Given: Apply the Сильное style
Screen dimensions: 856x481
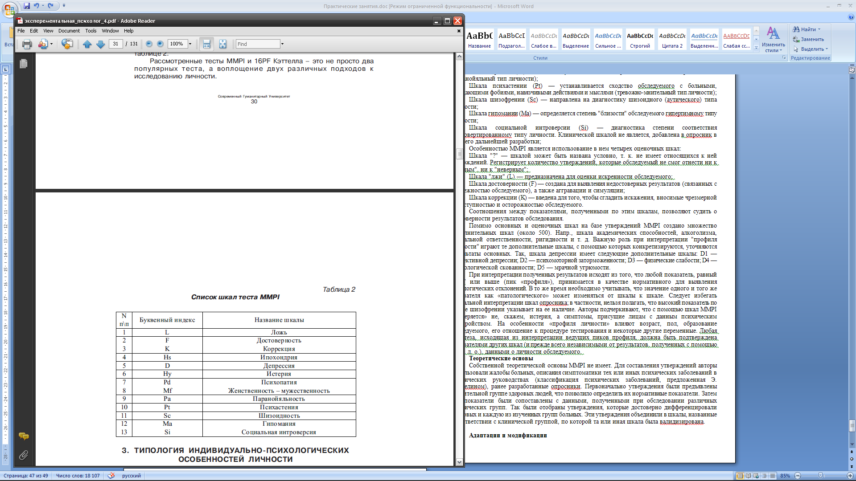Looking at the screenshot, I should coord(608,40).
